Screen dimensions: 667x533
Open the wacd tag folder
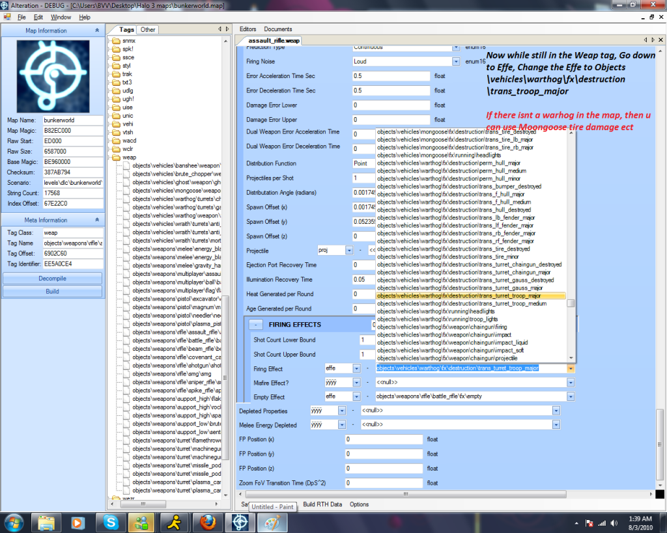pyautogui.click(x=124, y=141)
